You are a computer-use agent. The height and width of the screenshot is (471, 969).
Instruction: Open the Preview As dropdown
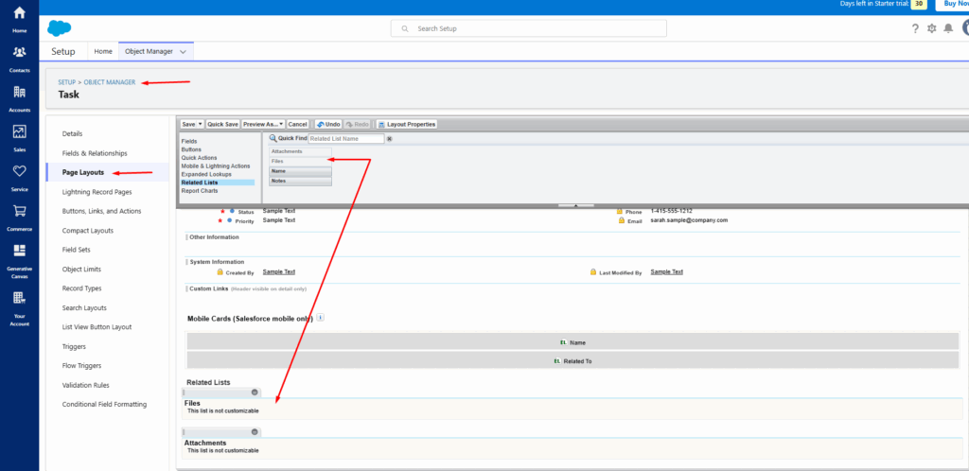(263, 124)
